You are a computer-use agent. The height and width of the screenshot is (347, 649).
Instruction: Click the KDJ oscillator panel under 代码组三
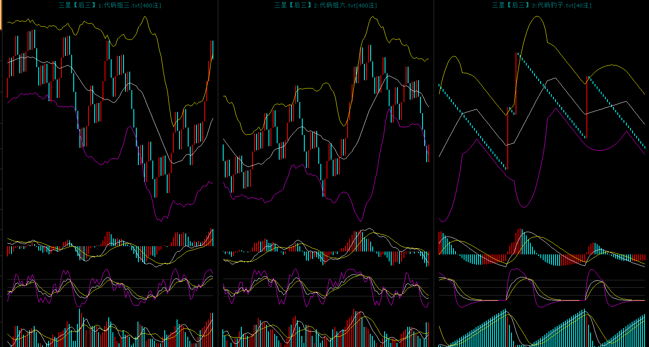coord(110,287)
